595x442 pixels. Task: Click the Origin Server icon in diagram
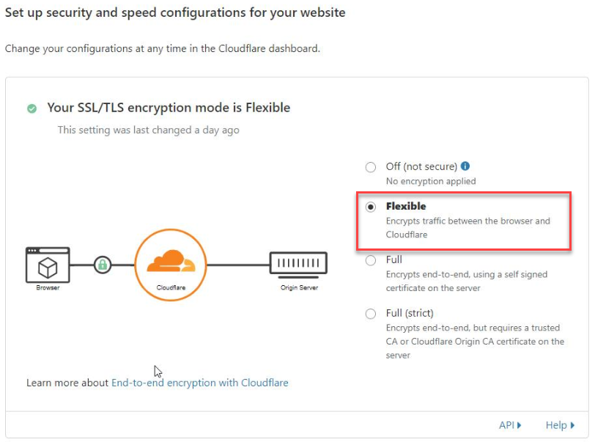(298, 262)
